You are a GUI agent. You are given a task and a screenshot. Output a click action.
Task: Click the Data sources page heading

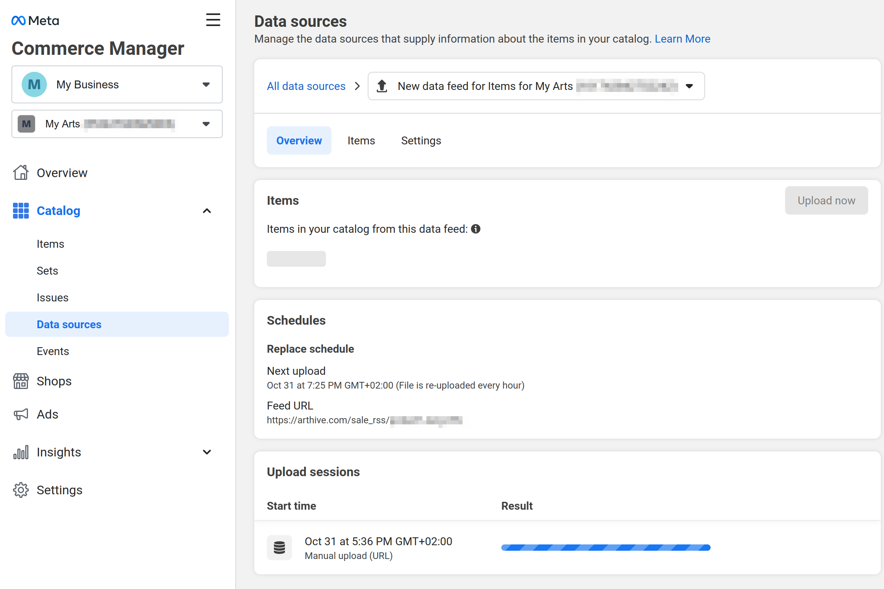[300, 21]
